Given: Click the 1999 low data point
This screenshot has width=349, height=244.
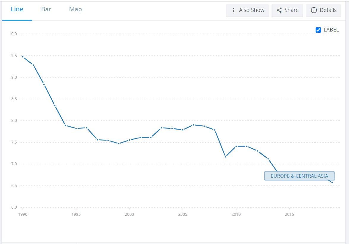Looking at the screenshot, I should [x=119, y=144].
